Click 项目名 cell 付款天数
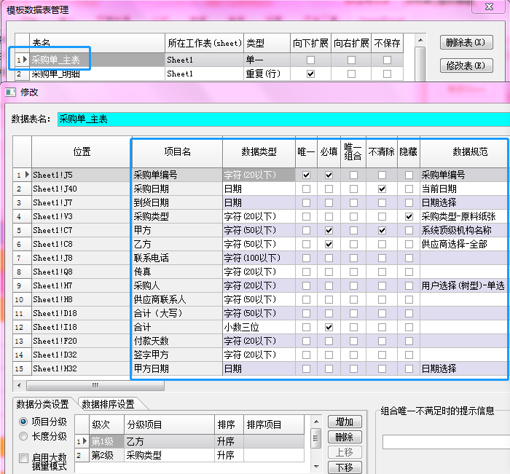The width and height of the screenshot is (510, 474). (177, 341)
